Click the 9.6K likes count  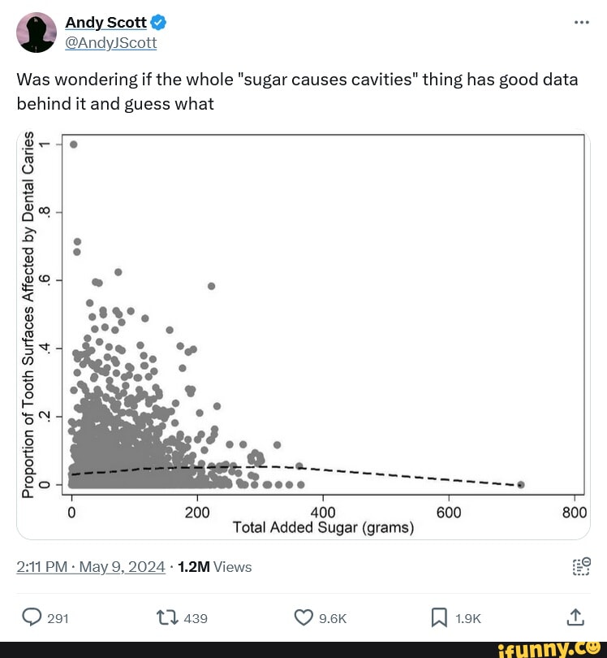click(333, 619)
